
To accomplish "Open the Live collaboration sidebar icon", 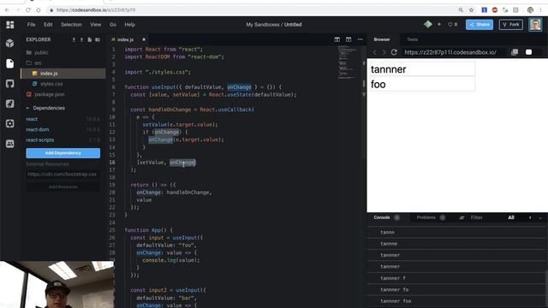I will [x=10, y=144].
